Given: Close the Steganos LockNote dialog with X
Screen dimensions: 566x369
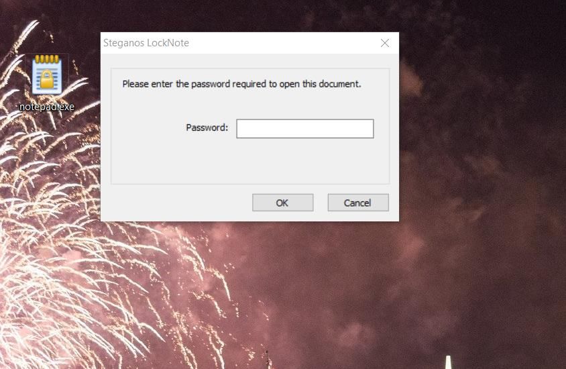Looking at the screenshot, I should pyautogui.click(x=385, y=43).
